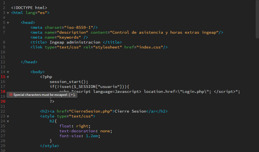Click the session_start(); statement
Image resolution: width=259 pixels, height=152 pixels.
point(69,82)
